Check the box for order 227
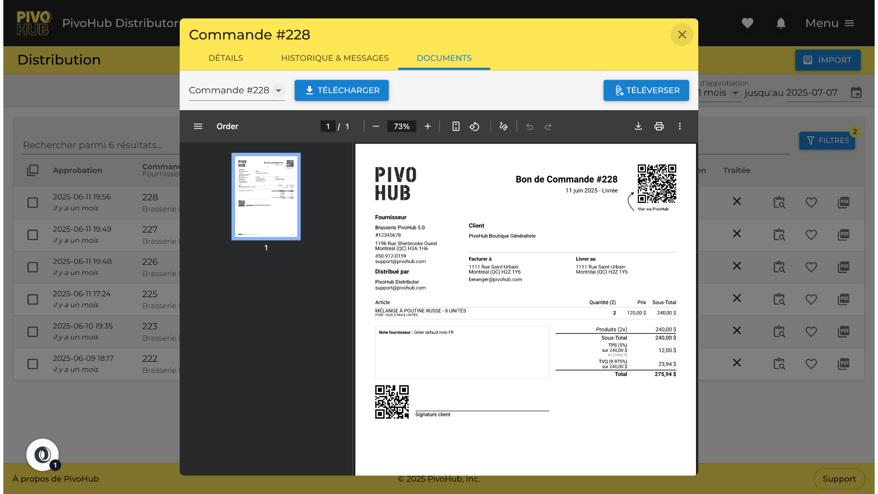The image size is (878, 494). 32,235
